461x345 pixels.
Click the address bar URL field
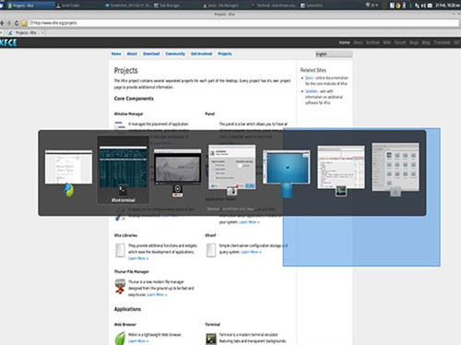[243, 23]
